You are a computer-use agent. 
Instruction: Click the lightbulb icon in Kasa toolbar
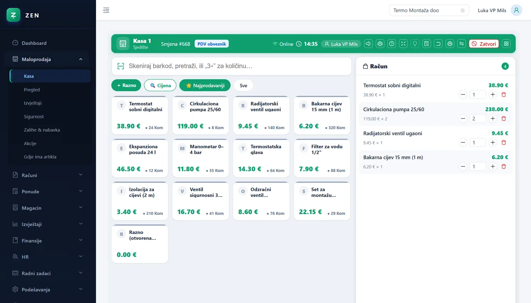pyautogui.click(x=415, y=44)
